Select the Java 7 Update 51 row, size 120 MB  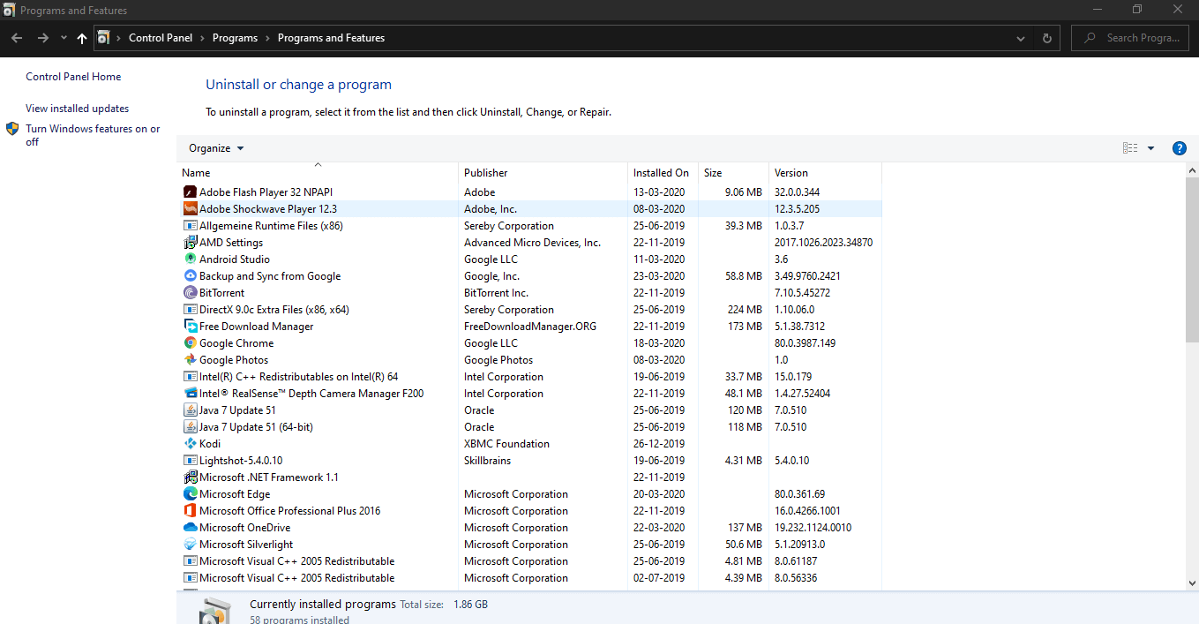[x=529, y=410]
